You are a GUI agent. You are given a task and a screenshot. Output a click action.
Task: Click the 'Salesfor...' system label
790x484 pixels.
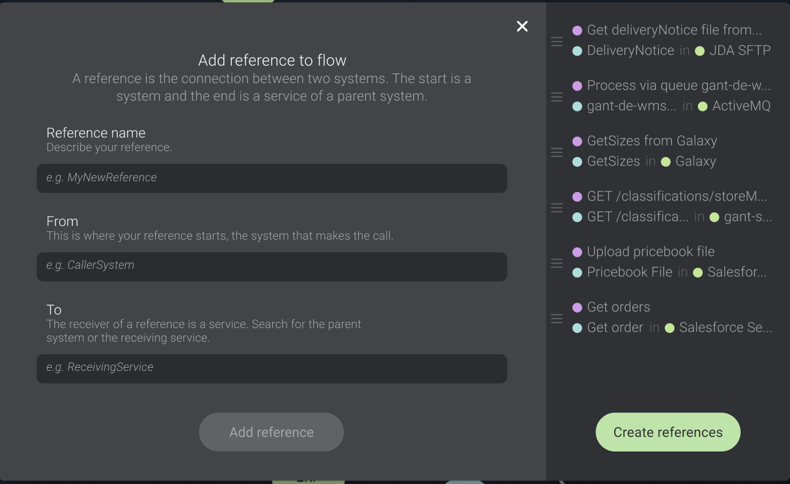click(737, 272)
